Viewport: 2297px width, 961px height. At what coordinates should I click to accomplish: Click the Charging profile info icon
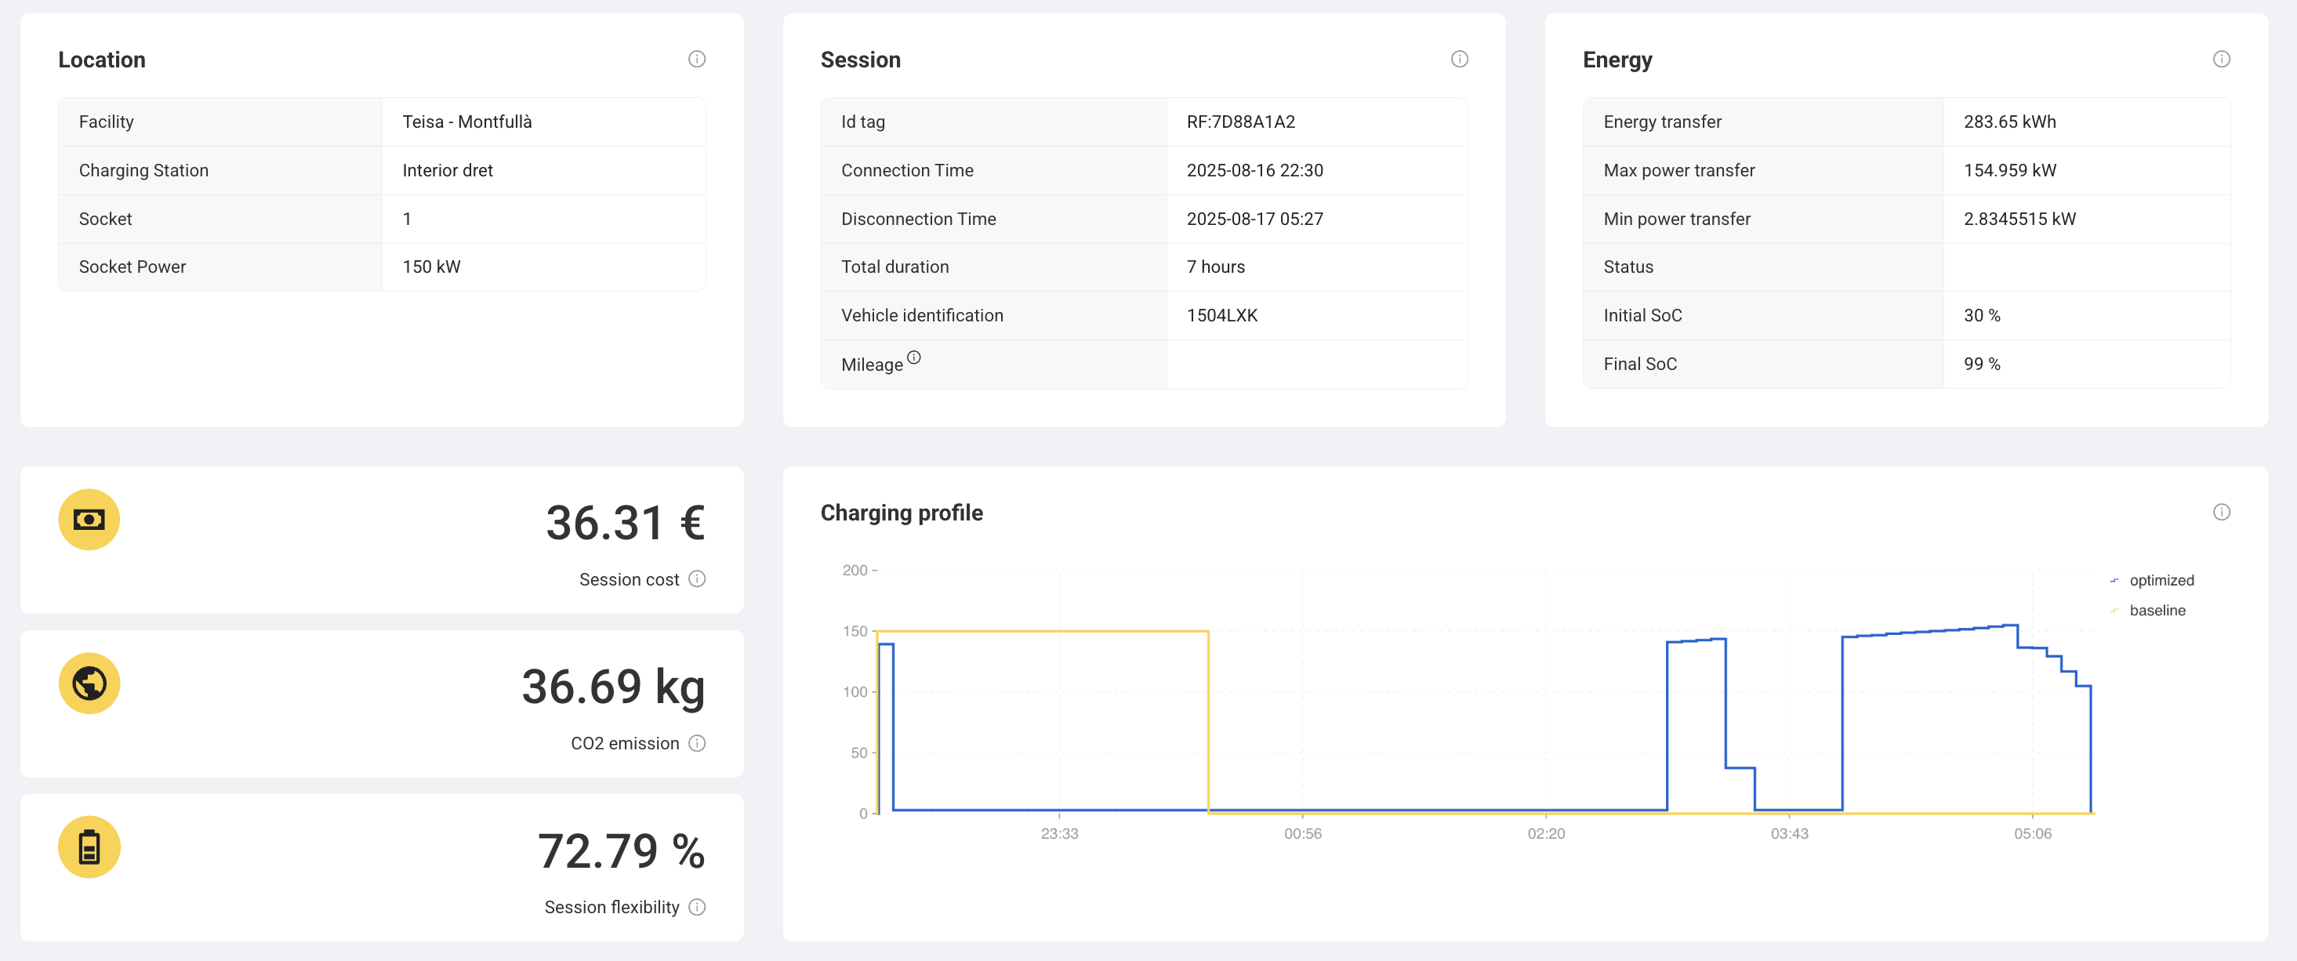[2220, 512]
